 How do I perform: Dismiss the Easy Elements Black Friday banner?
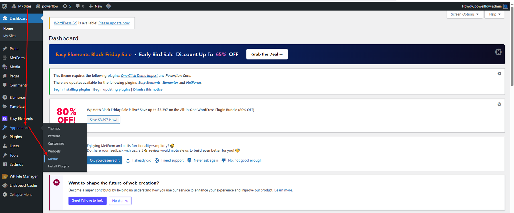point(498,52)
